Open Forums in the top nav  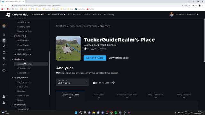[x=97, y=15]
